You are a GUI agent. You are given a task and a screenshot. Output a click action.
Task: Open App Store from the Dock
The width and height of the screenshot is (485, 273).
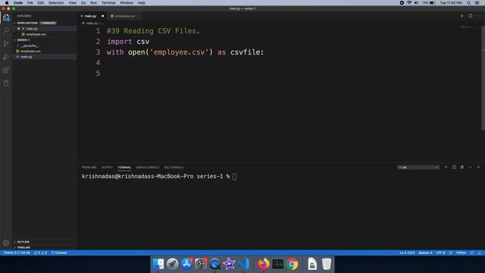point(186,264)
